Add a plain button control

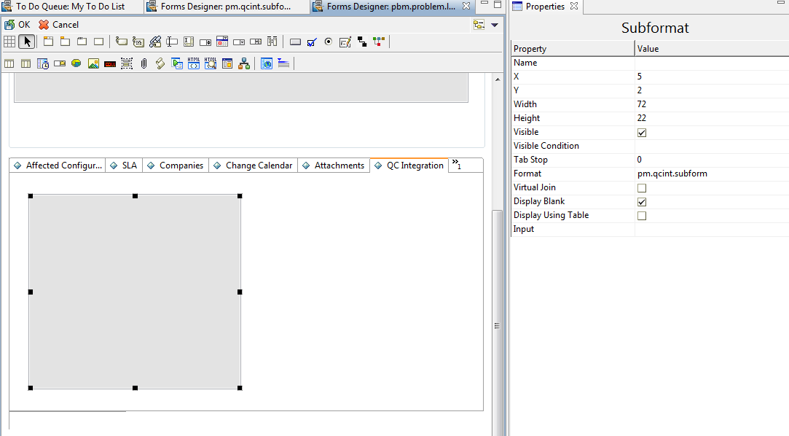point(295,42)
